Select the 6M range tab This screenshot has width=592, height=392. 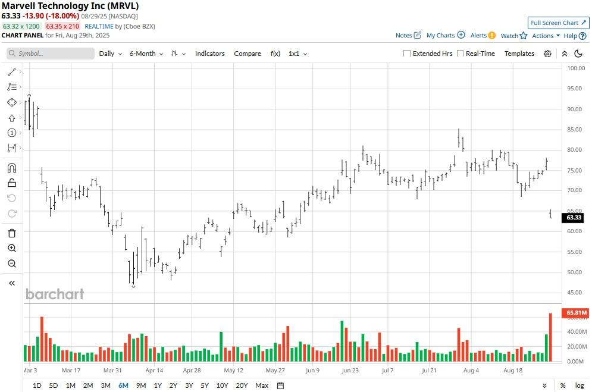[x=124, y=385]
